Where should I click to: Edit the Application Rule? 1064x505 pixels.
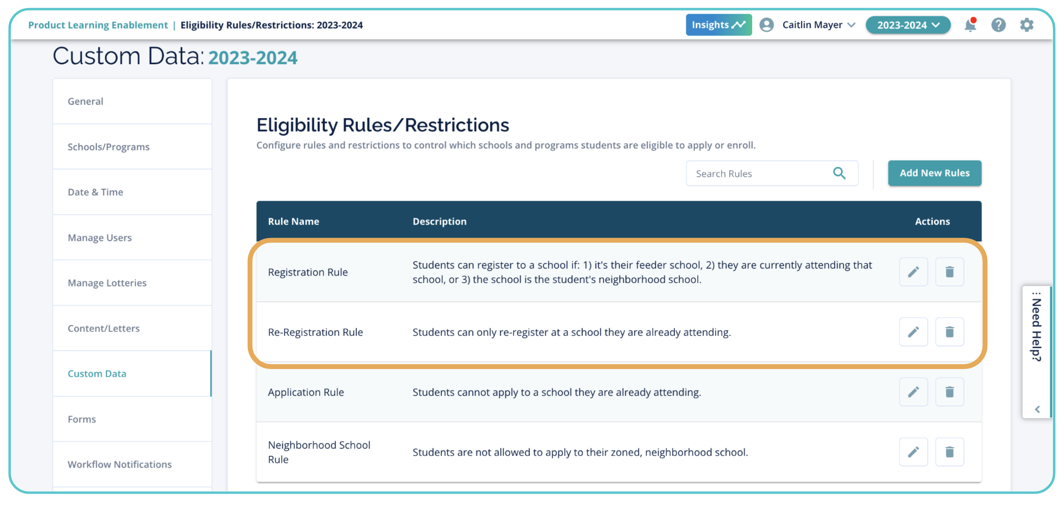913,391
